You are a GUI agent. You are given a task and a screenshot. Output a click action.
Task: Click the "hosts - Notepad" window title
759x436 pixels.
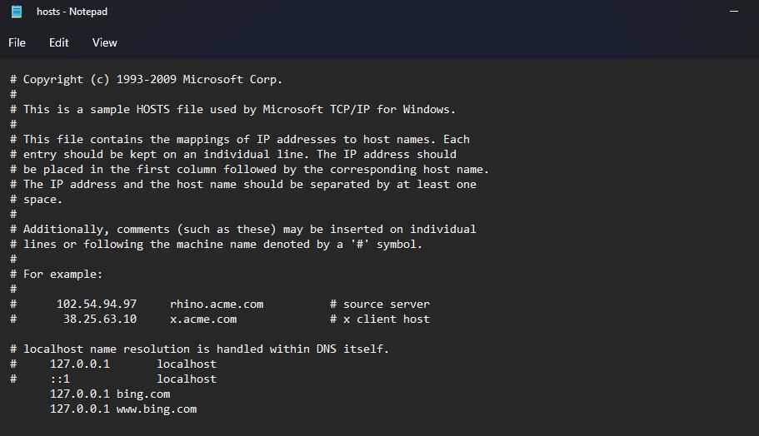[72, 12]
